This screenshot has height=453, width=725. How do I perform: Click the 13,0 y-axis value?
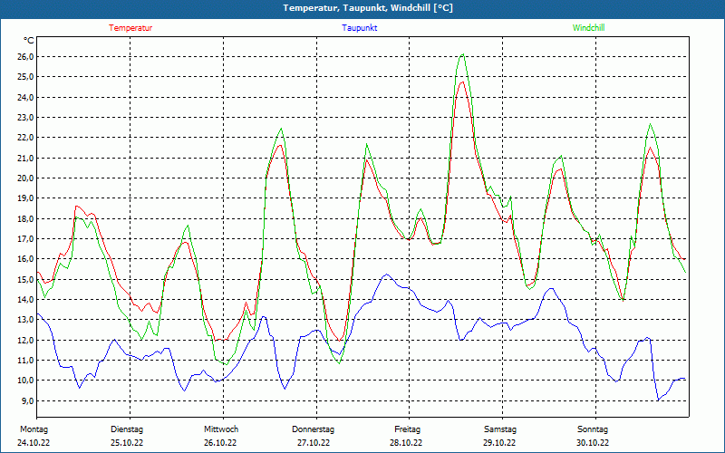pos(25,320)
